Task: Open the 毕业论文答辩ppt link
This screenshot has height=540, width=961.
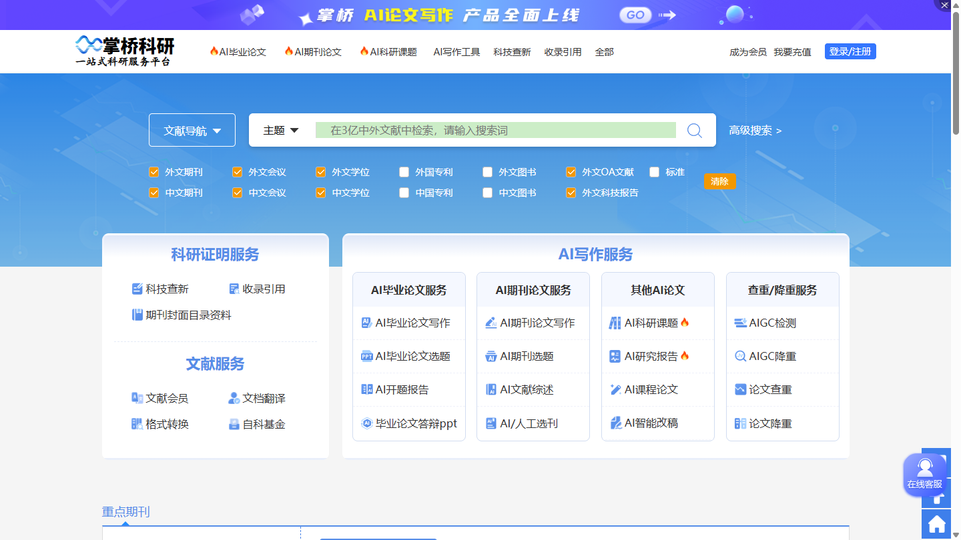Action: [416, 423]
